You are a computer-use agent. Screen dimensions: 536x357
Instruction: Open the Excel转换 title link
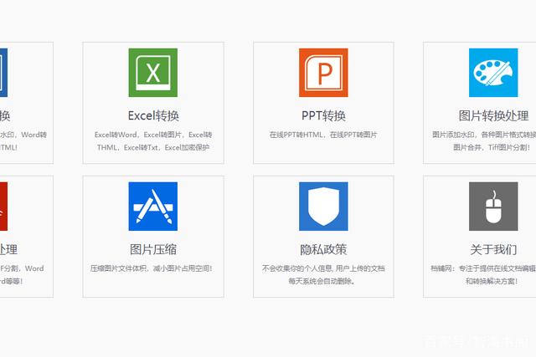point(153,115)
